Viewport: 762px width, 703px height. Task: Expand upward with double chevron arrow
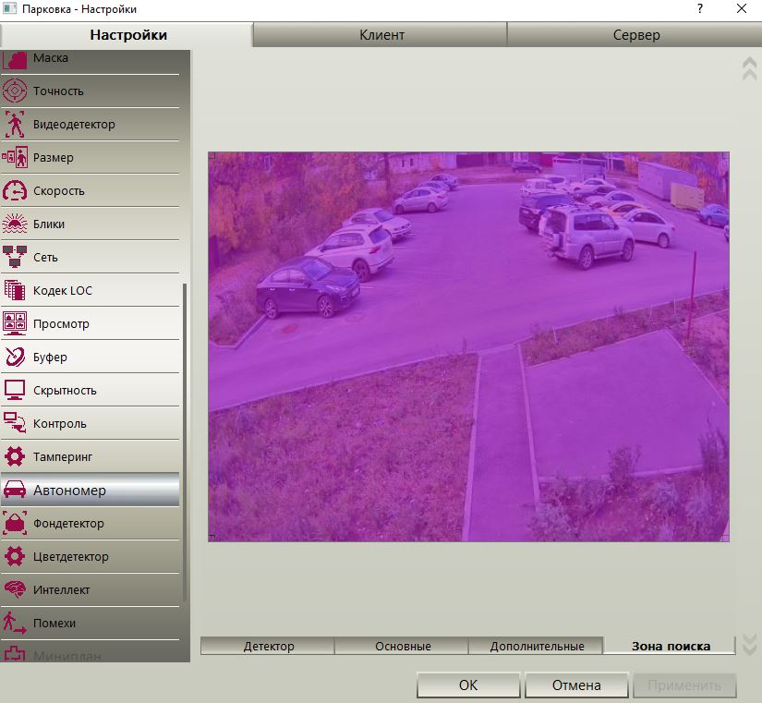749,68
